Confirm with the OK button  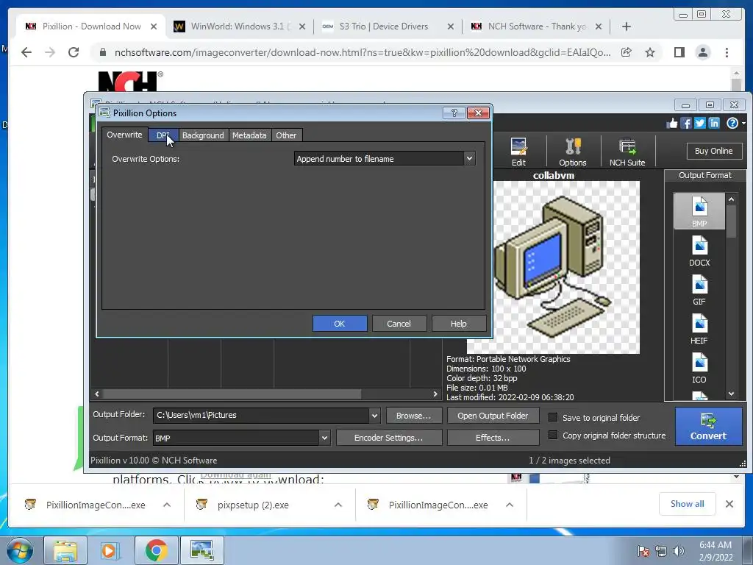point(340,324)
